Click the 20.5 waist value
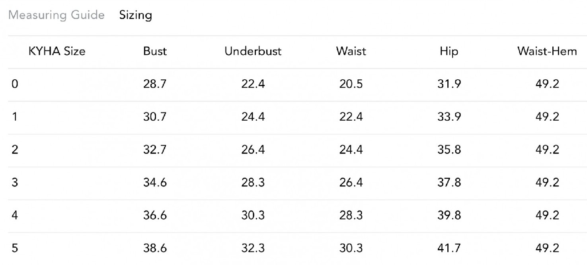The width and height of the screenshot is (587, 265). (x=351, y=84)
